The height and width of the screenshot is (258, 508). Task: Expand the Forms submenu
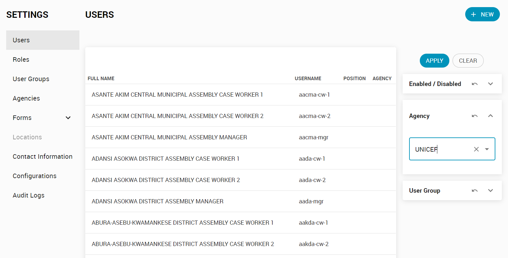[x=68, y=118]
